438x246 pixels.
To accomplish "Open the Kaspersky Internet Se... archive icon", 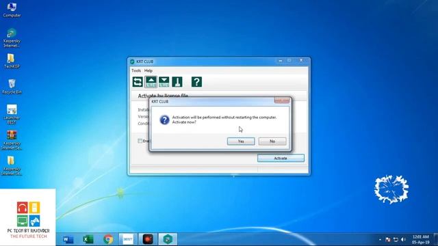I will tap(12, 140).
